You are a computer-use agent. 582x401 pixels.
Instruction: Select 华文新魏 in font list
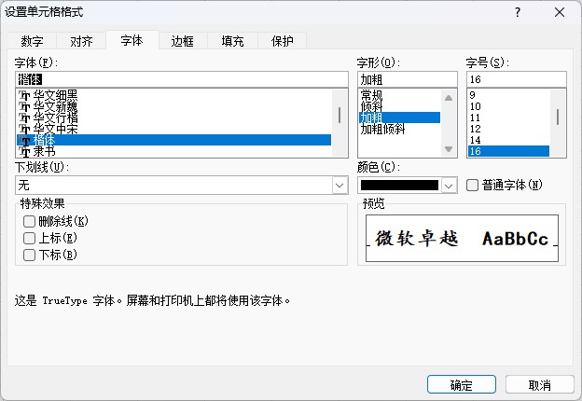click(173, 106)
